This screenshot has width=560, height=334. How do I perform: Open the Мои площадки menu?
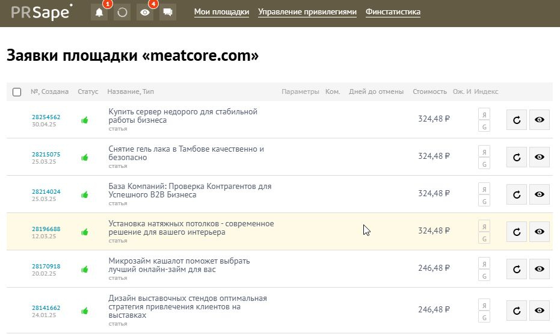coord(221,12)
